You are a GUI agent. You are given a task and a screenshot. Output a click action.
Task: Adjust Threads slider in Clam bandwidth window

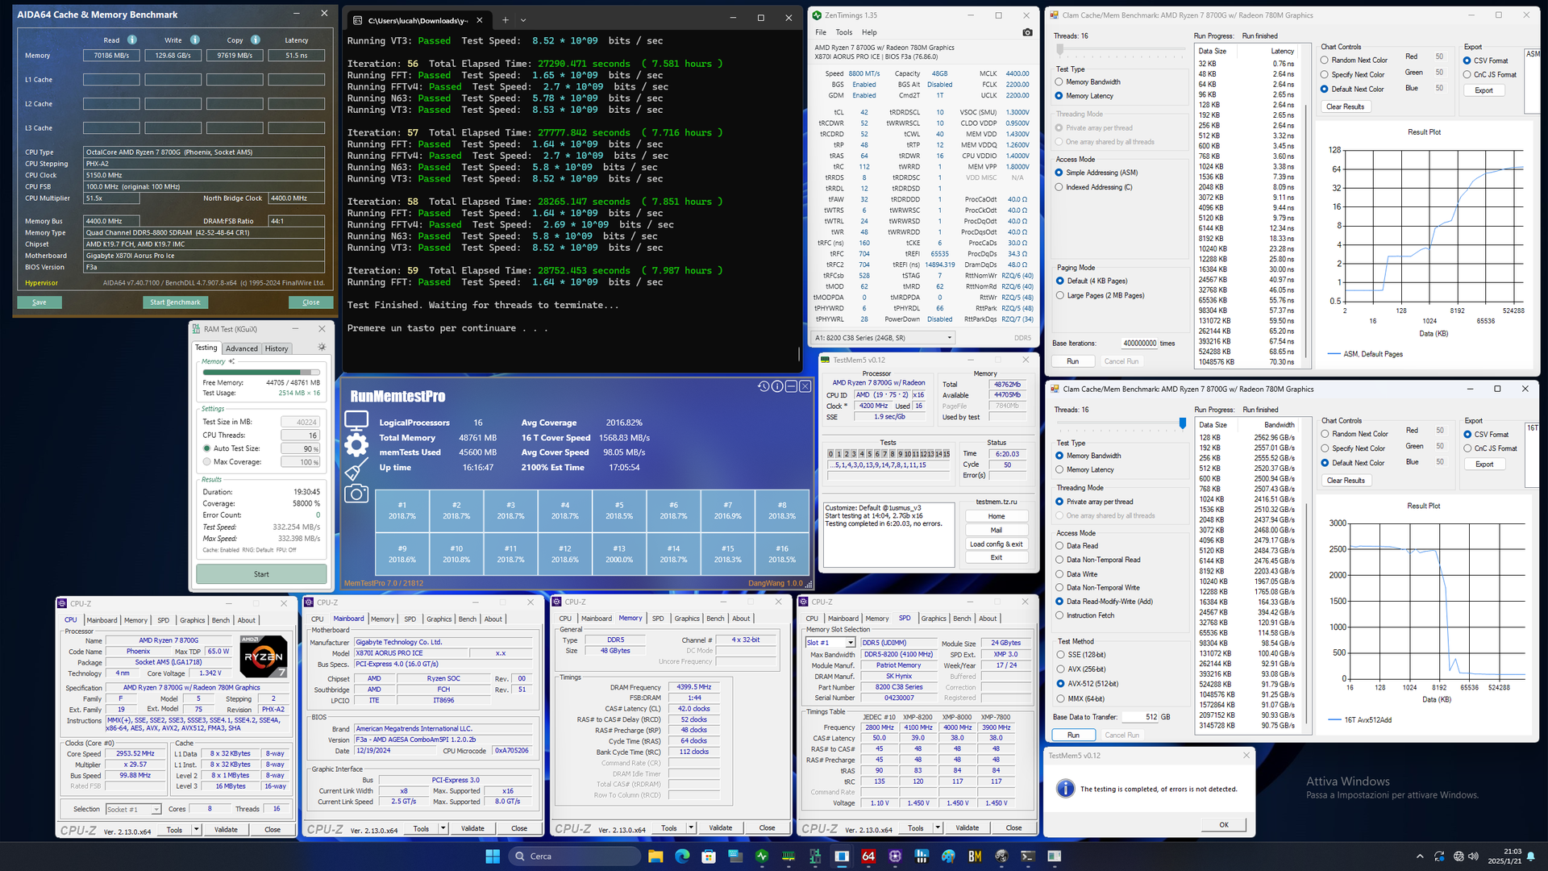(1183, 423)
